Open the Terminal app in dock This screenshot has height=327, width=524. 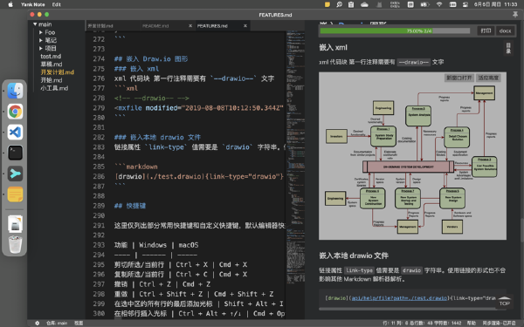coord(16,153)
